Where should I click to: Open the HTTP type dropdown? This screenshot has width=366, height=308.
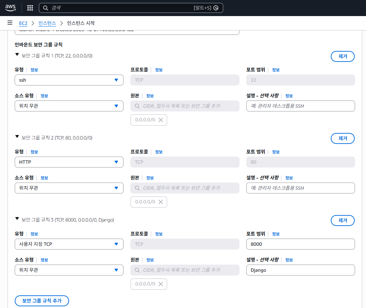pos(69,162)
